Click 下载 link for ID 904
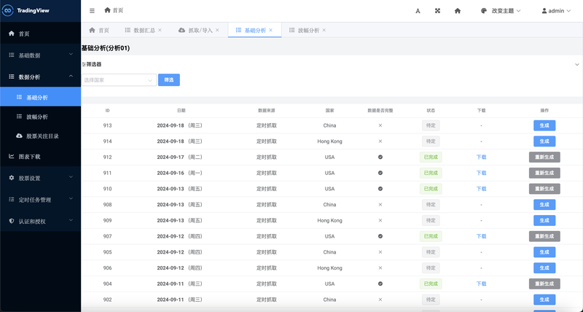The width and height of the screenshot is (583, 312). click(x=481, y=284)
